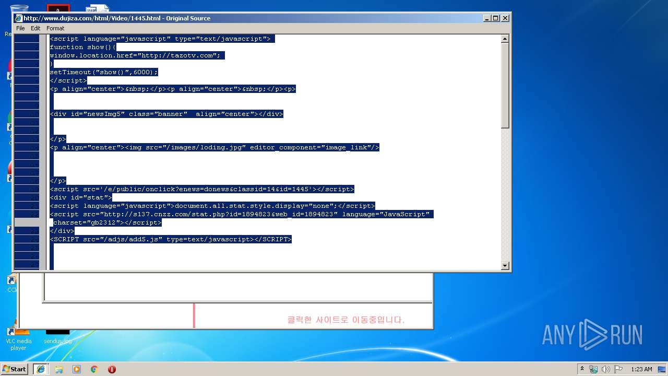Image resolution: width=668 pixels, height=376 pixels.
Task: Open Windows Explorer from the taskbar
Action: [x=59, y=369]
